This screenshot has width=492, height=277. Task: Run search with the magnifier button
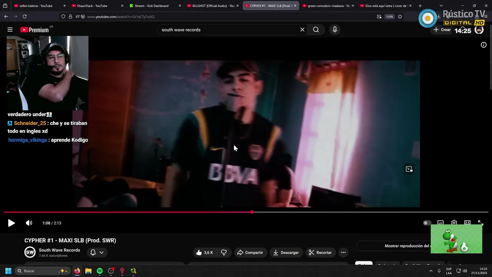pyautogui.click(x=316, y=30)
